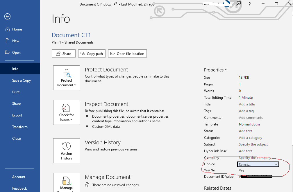293x192 pixels.
Task: Click the Related Dates heading
Action: [217, 188]
